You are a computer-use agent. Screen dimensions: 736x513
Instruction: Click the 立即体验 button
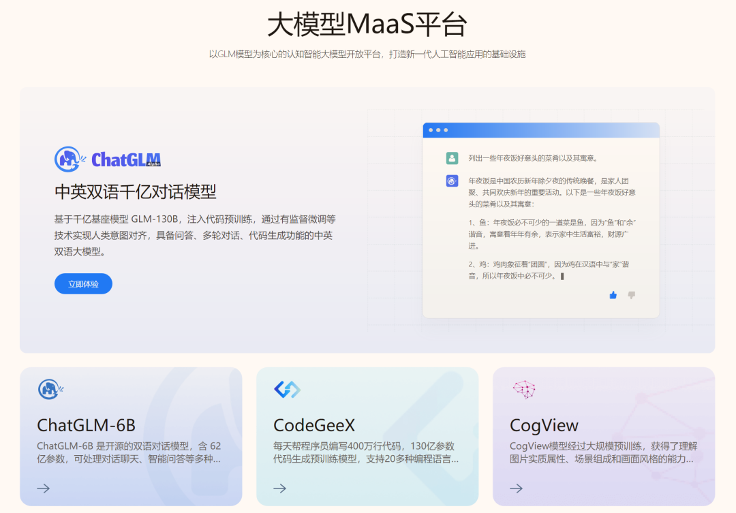83,284
